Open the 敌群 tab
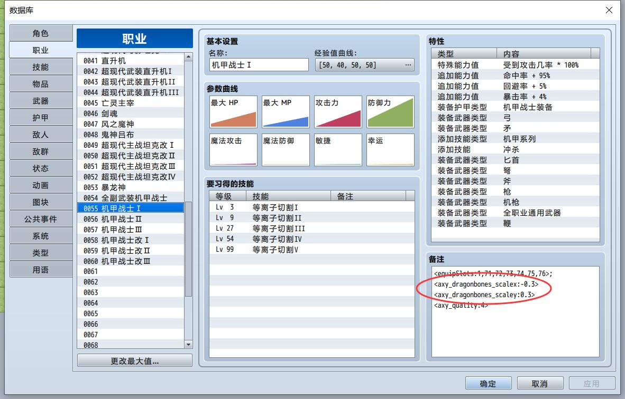 (41, 151)
